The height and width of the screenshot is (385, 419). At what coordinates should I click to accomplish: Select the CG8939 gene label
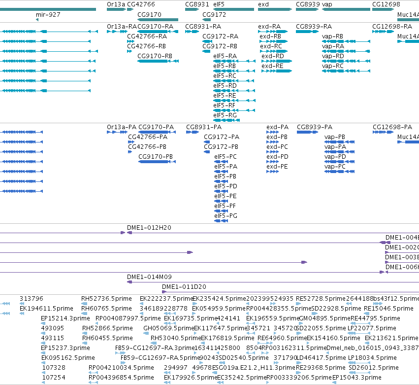[308, 4]
